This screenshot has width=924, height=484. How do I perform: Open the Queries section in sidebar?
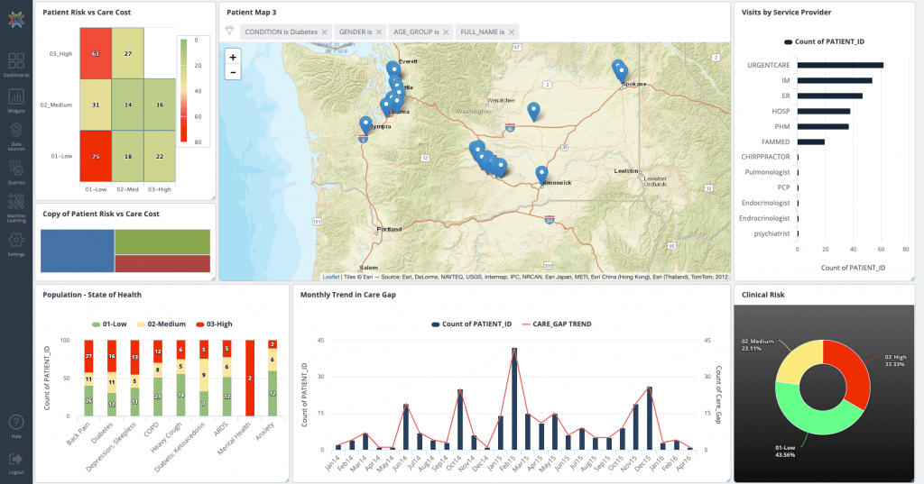(x=16, y=170)
